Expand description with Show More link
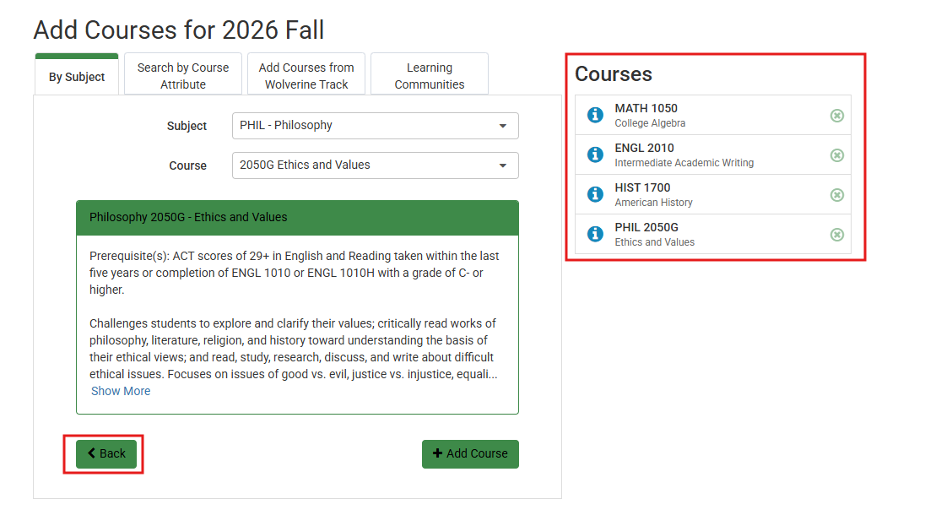 [x=121, y=391]
